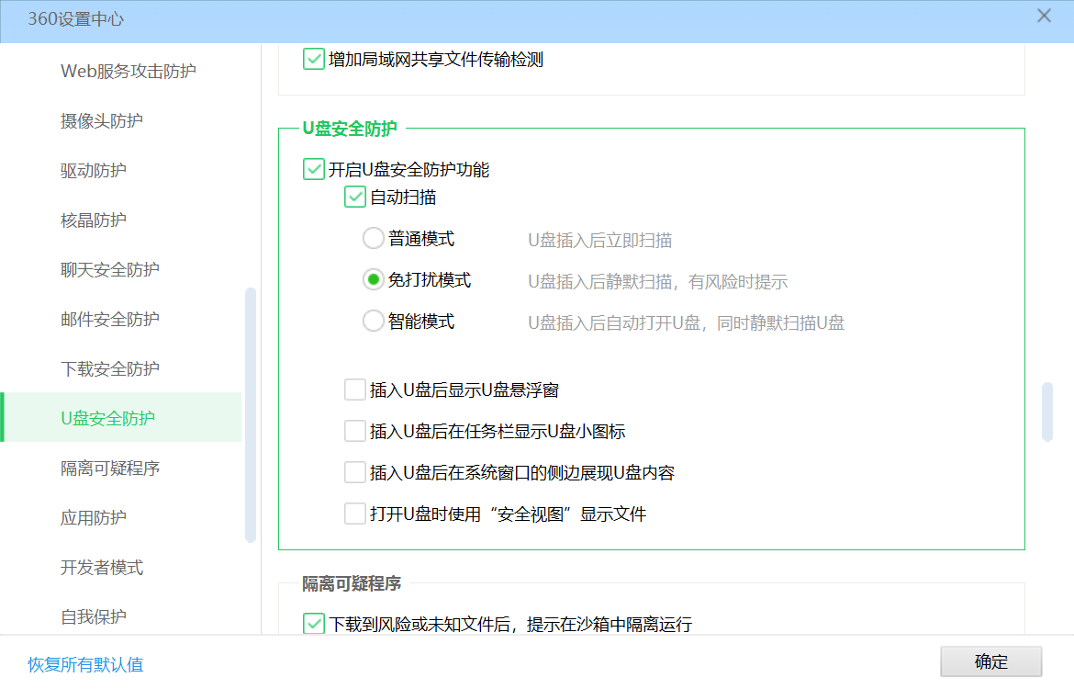Open 开发者模式 settings
Screen dimensions: 1074x689
101,567
